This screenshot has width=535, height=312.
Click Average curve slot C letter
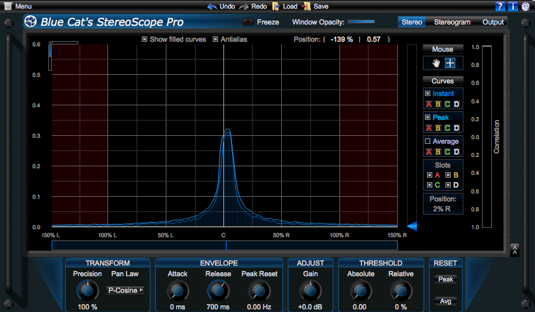coord(447,152)
